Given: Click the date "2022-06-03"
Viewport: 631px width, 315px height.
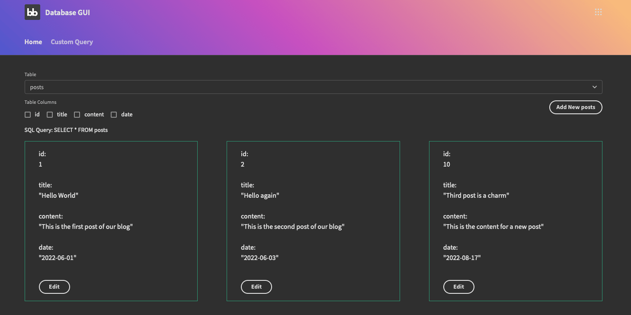Looking at the screenshot, I should [260, 258].
